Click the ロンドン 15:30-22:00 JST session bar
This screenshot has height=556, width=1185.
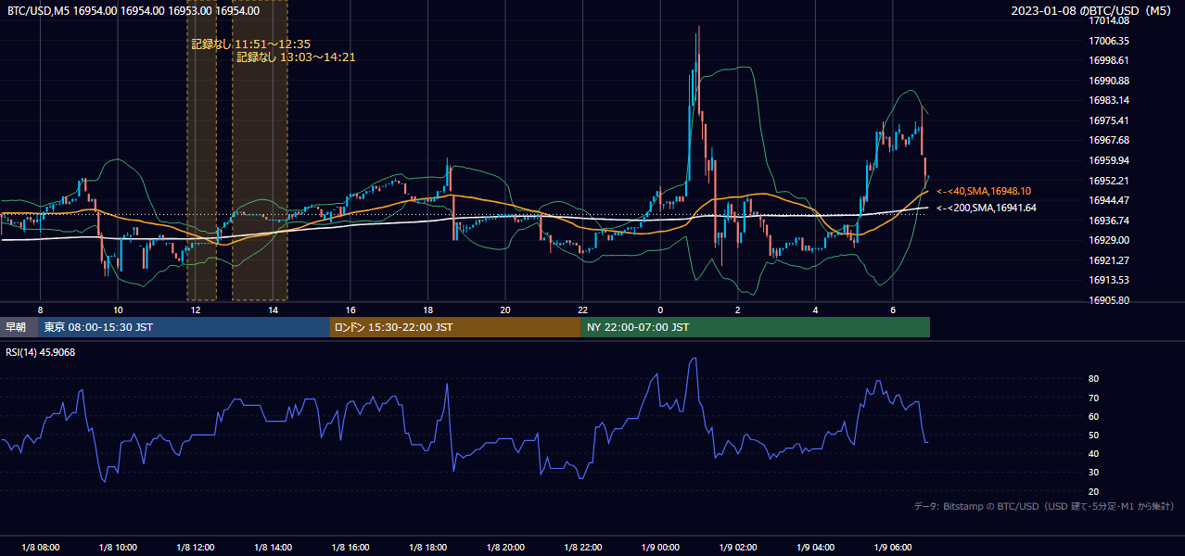(455, 327)
